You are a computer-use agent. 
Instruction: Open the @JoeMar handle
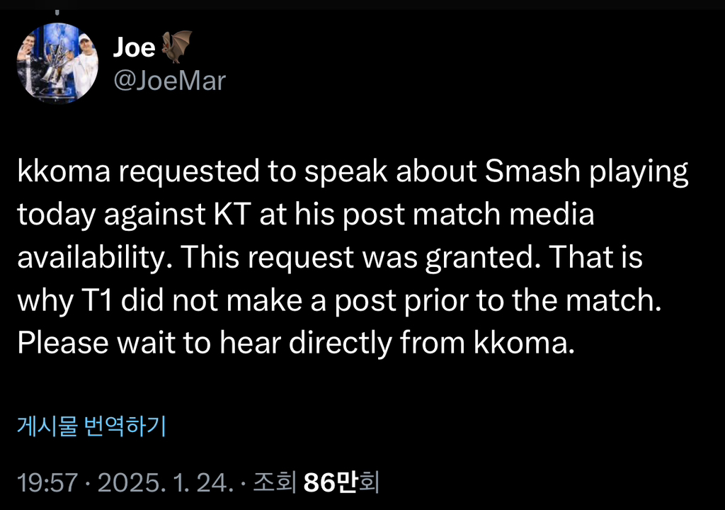pyautogui.click(x=169, y=81)
